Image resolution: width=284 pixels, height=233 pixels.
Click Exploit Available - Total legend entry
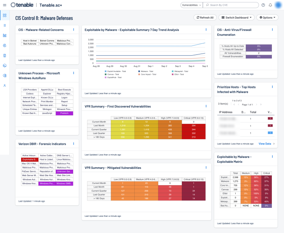click(115, 71)
